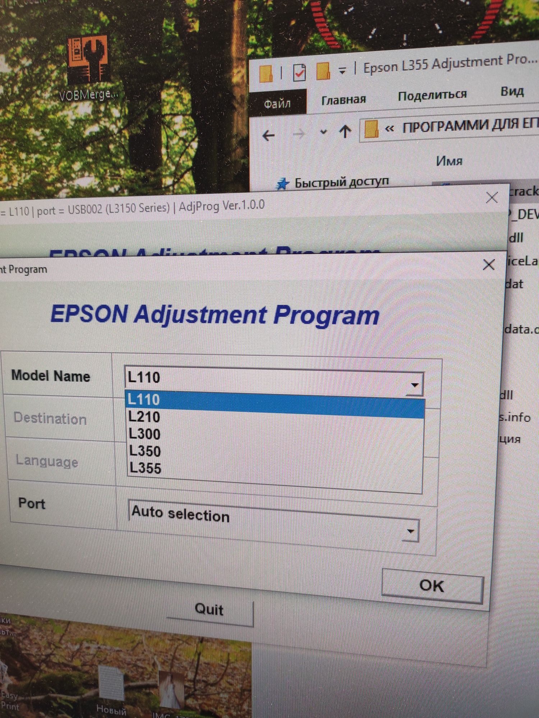
Task: Close the AdjProg Ver.1.0.0 window
Action: 492,197
